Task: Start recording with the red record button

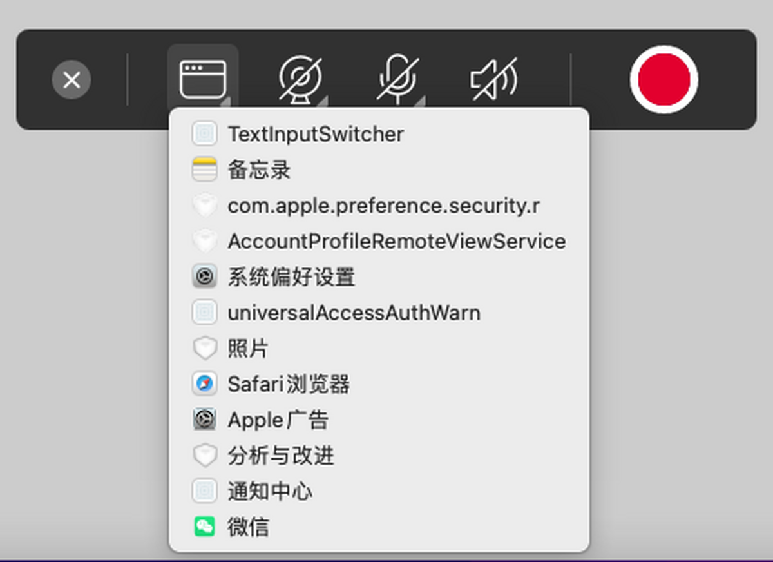Action: click(663, 79)
